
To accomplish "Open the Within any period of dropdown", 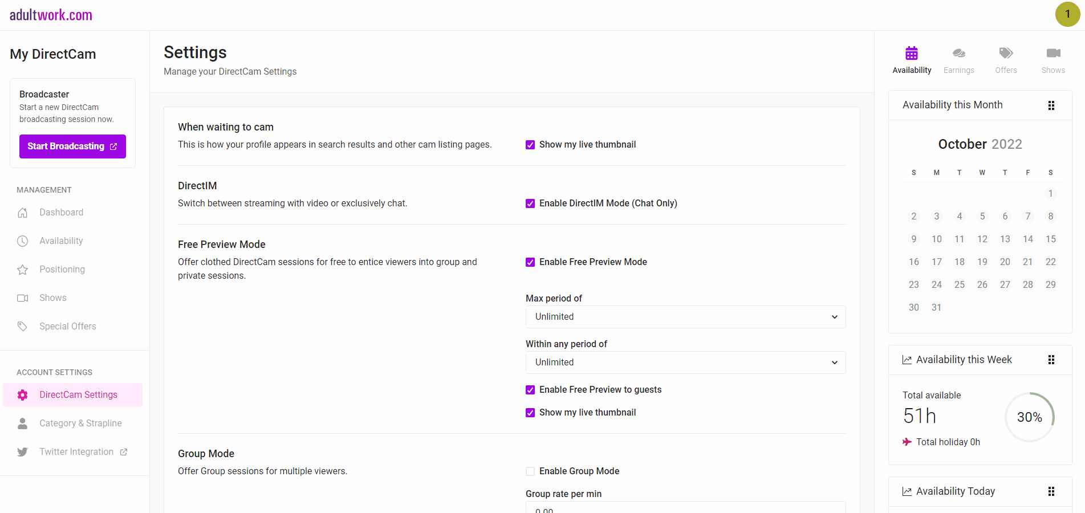I will [x=685, y=363].
